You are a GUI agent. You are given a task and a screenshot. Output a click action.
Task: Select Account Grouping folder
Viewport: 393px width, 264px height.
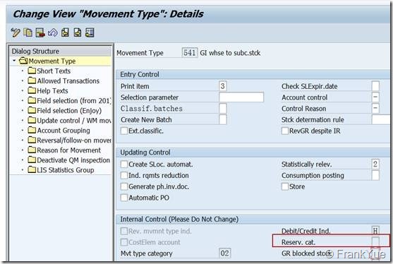click(x=59, y=131)
